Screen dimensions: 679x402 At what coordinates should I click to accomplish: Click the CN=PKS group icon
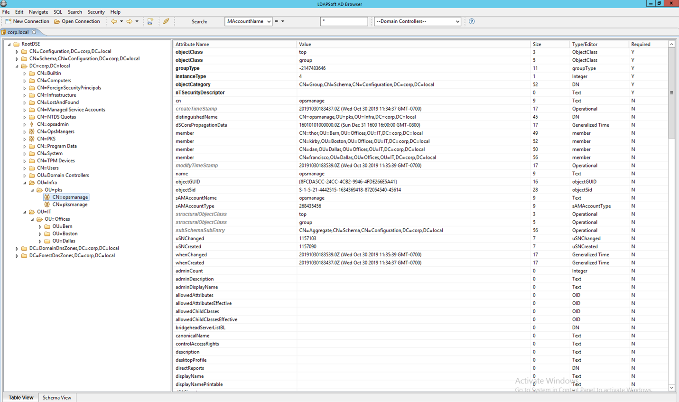pyautogui.click(x=32, y=139)
